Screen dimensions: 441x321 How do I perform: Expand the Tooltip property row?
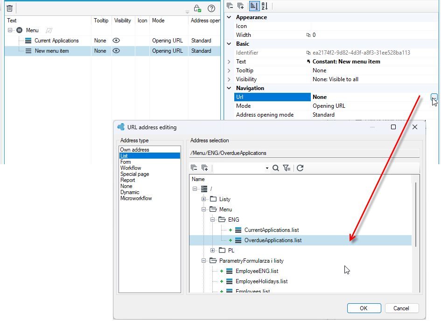pos(229,70)
